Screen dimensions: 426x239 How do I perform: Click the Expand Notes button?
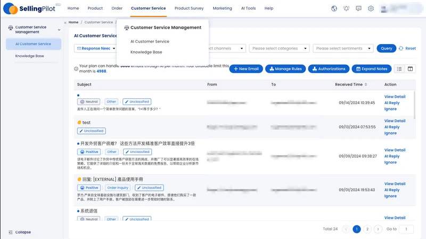[371, 69]
